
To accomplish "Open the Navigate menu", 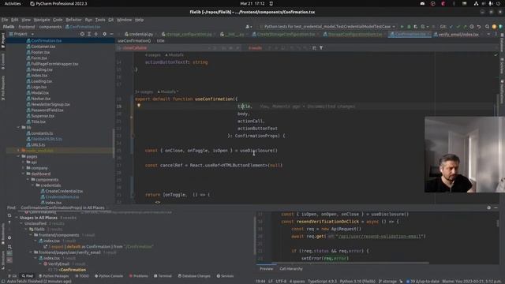I will (x=42, y=20).
